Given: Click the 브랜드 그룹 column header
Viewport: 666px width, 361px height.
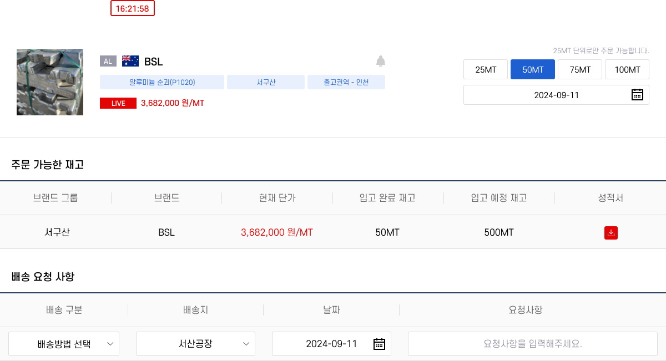Looking at the screenshot, I should 56,198.
